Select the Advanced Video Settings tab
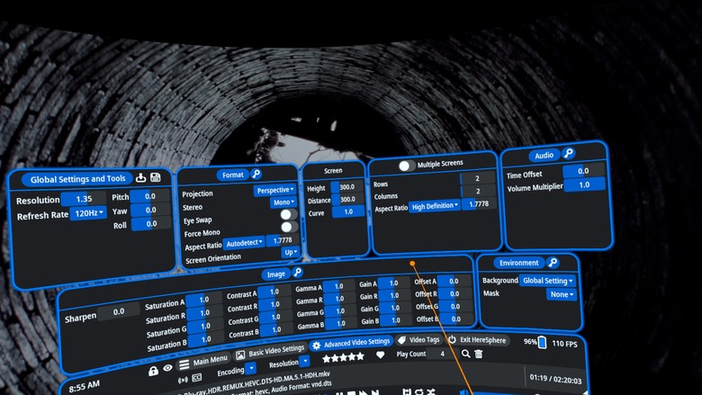This screenshot has height=395, width=702. coord(351,343)
